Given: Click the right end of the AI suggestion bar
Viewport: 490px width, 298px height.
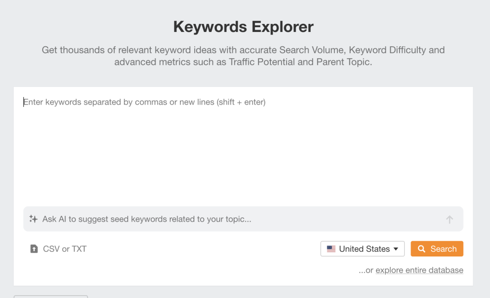Looking at the screenshot, I should coord(449,219).
